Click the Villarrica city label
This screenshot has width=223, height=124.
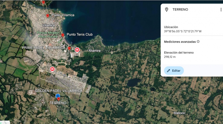click(x=48, y=25)
